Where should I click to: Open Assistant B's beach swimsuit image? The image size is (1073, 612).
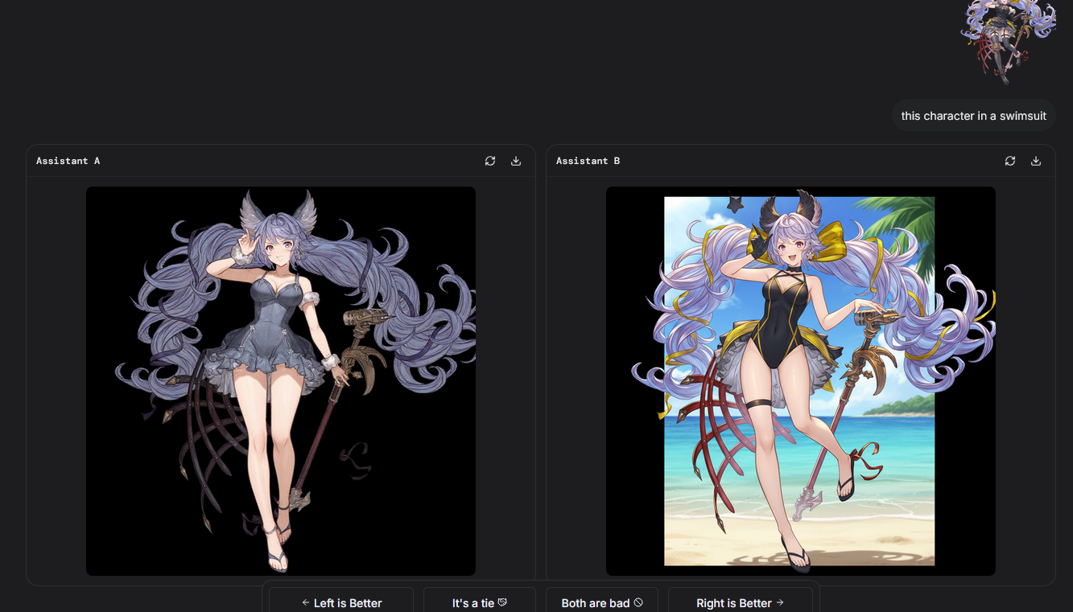[x=801, y=381]
